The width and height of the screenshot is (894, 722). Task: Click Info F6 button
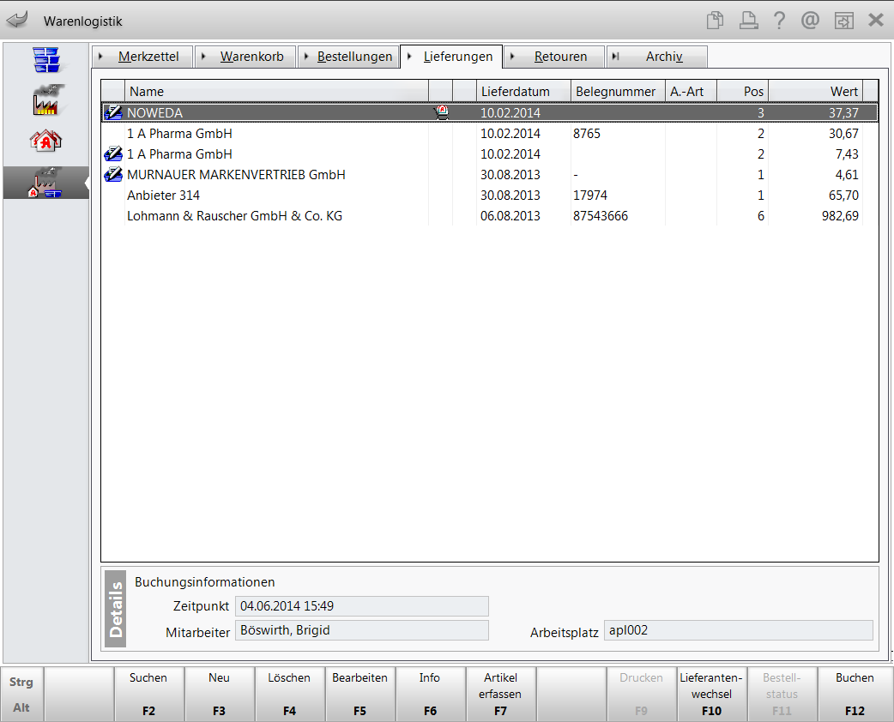click(431, 694)
